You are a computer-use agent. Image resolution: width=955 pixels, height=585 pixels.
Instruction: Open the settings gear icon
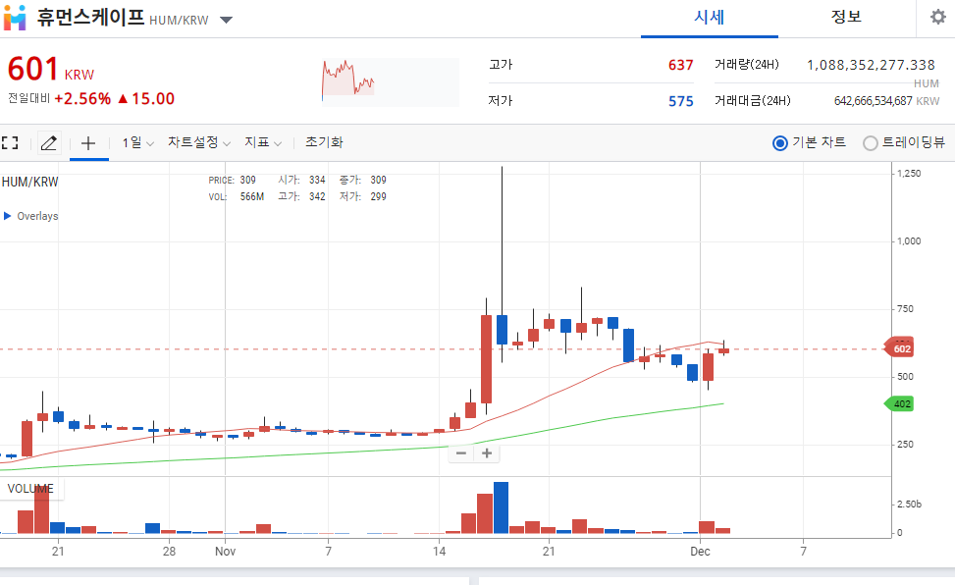point(938,17)
